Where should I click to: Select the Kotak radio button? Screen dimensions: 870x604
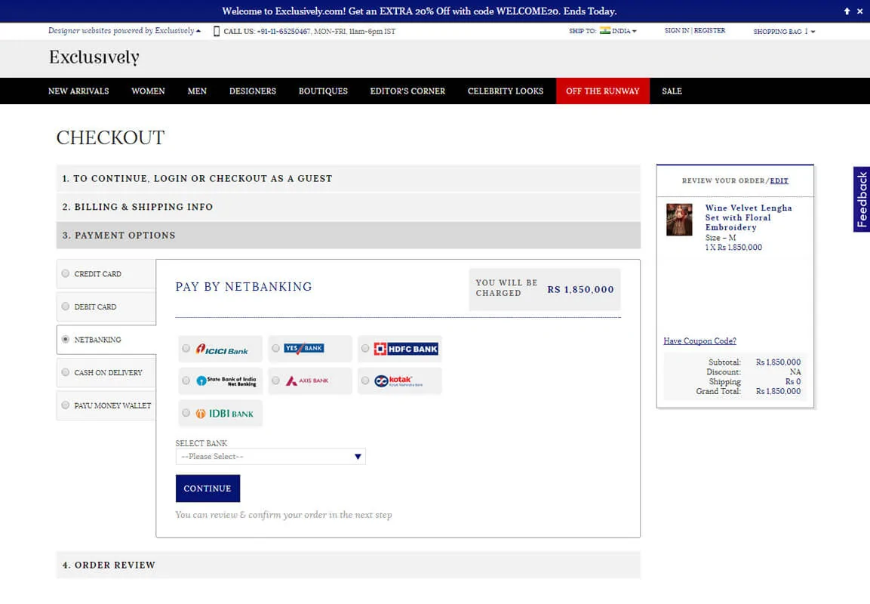click(365, 381)
